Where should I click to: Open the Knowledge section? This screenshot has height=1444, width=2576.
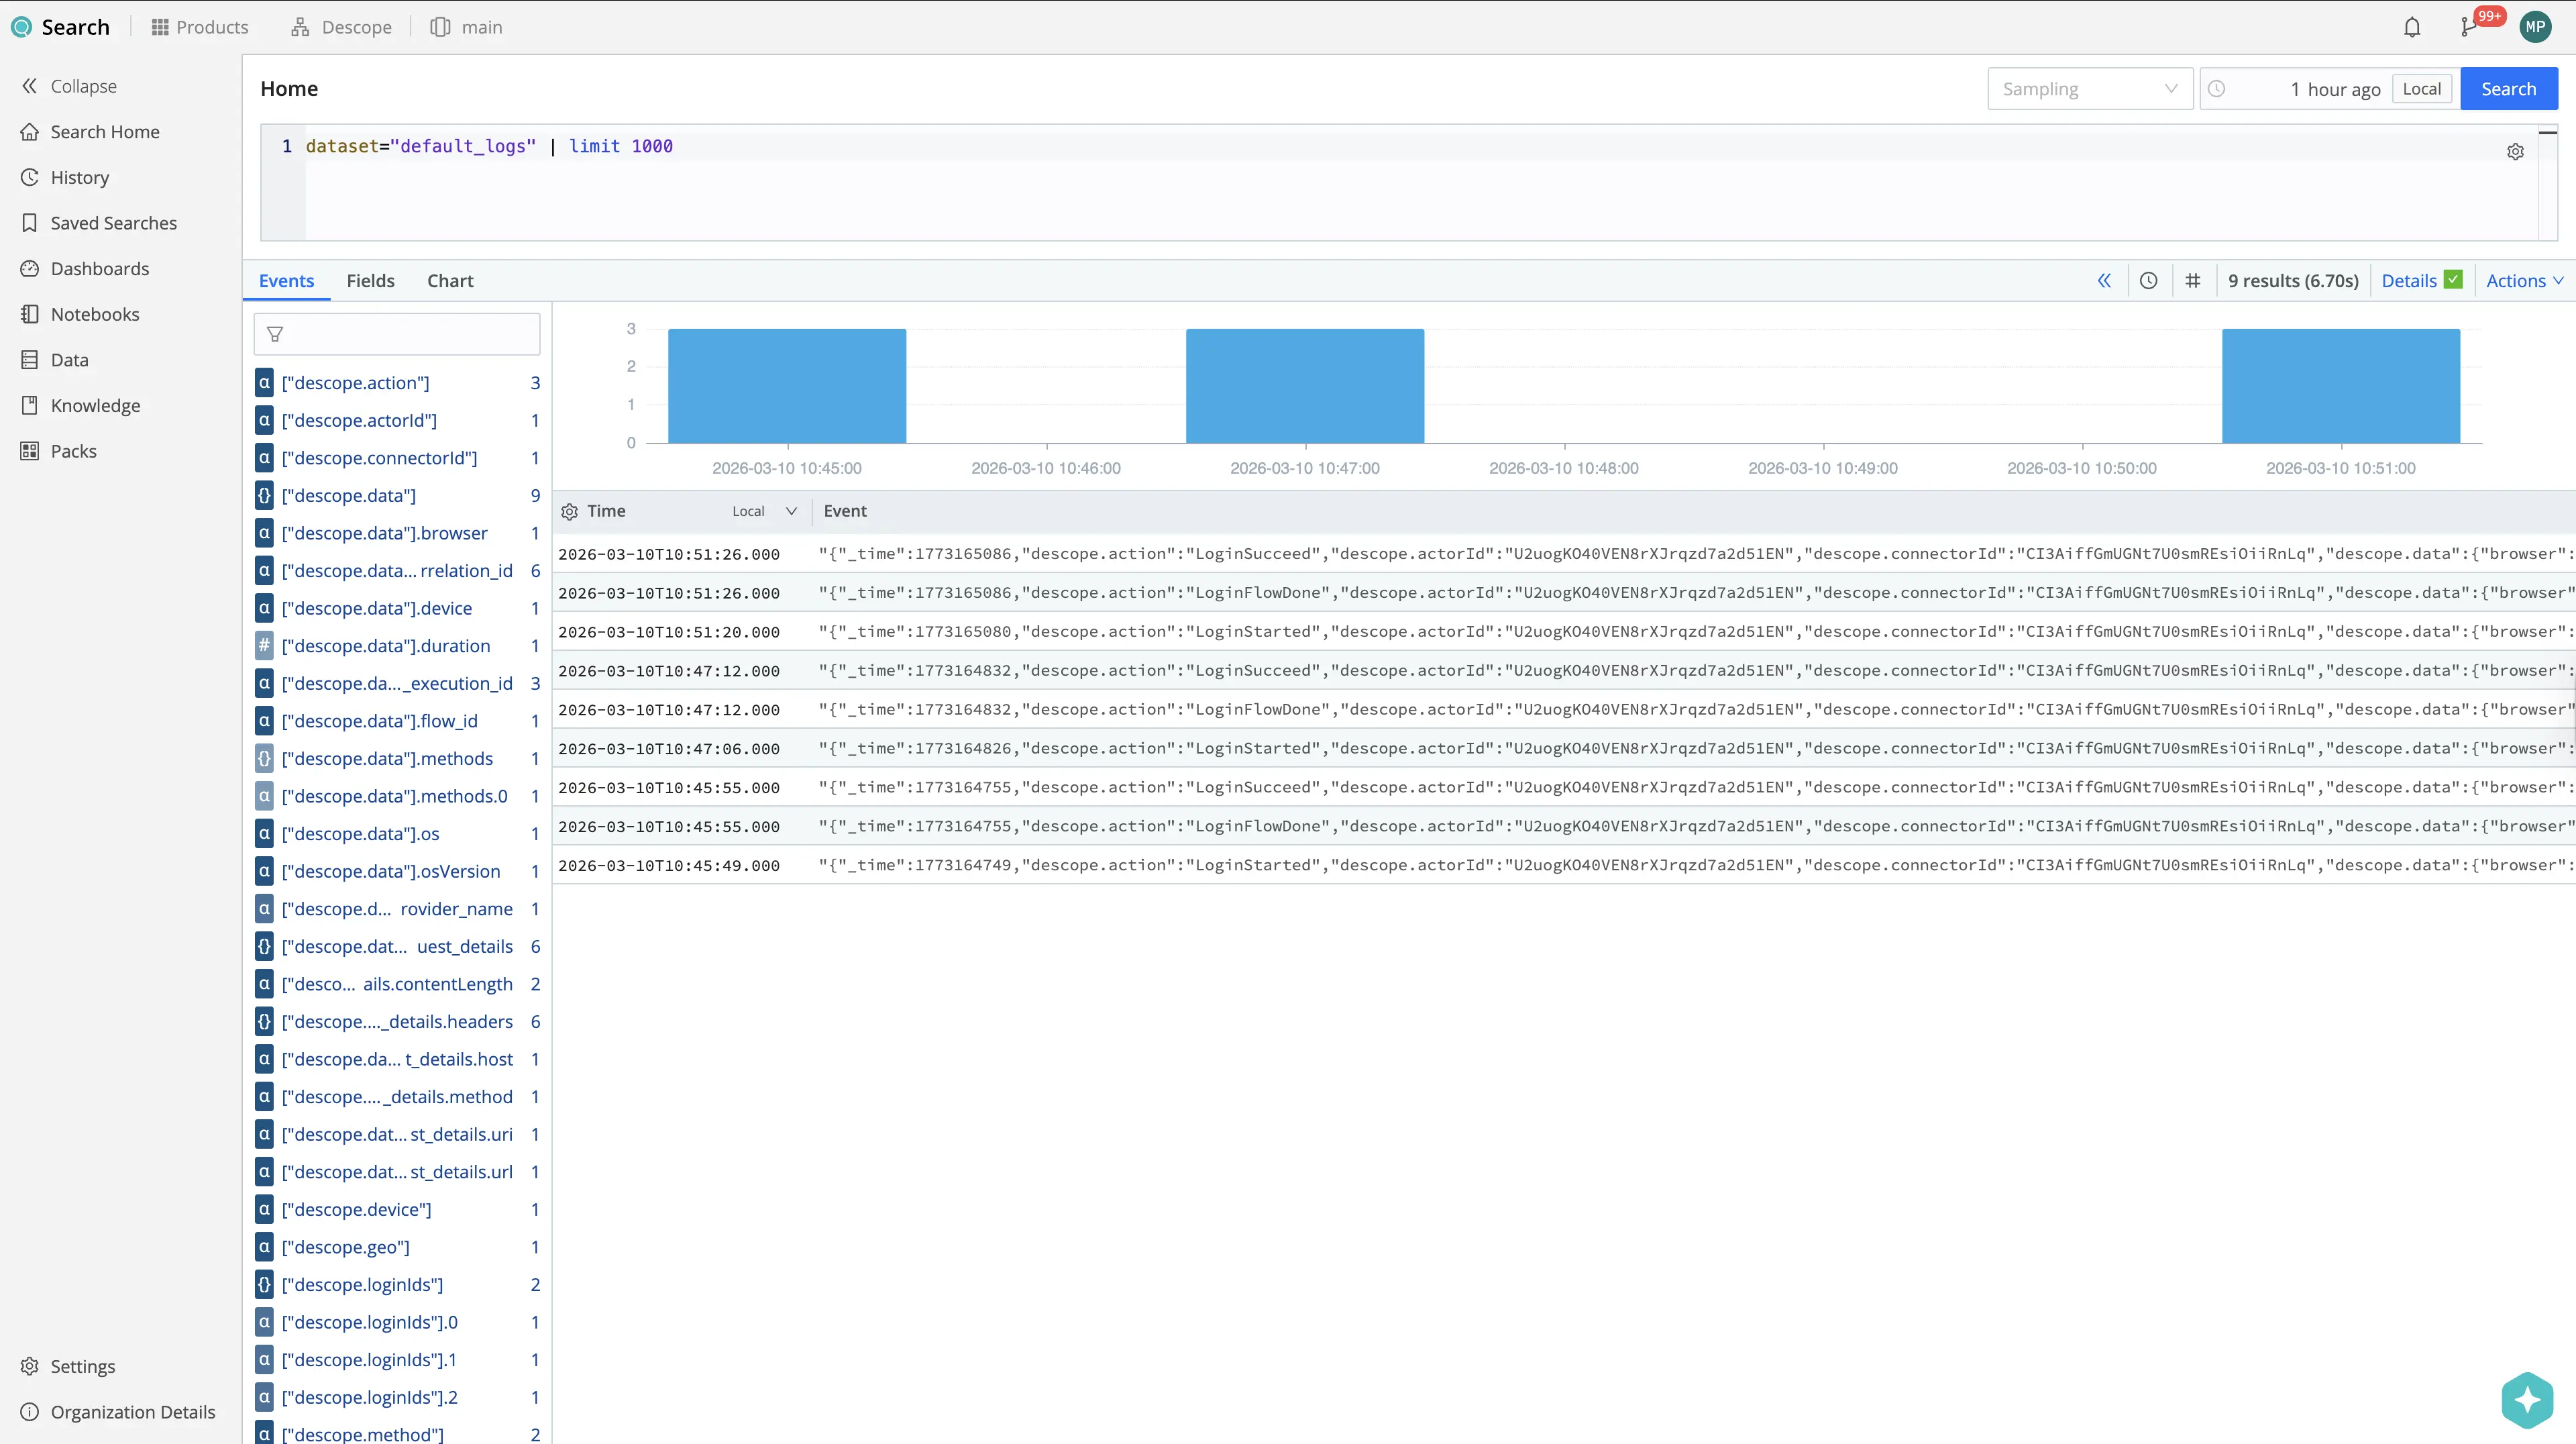pos(95,404)
